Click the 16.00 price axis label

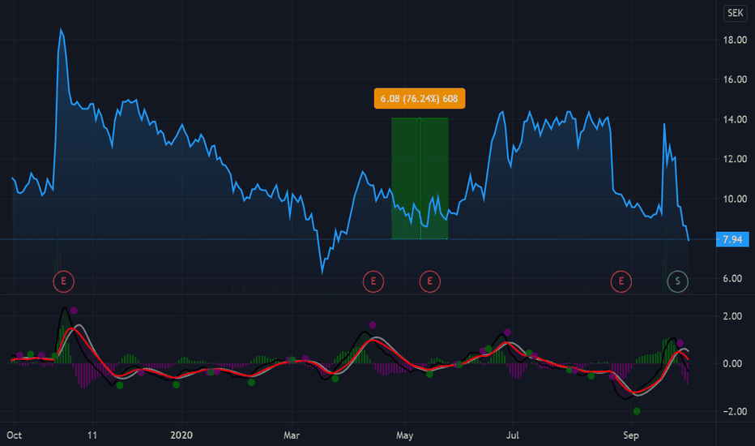pyautogui.click(x=735, y=79)
